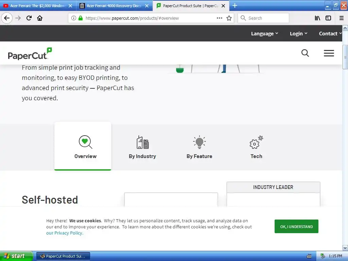Click the PaperCut logo
This screenshot has width=348, height=261.
click(30, 54)
